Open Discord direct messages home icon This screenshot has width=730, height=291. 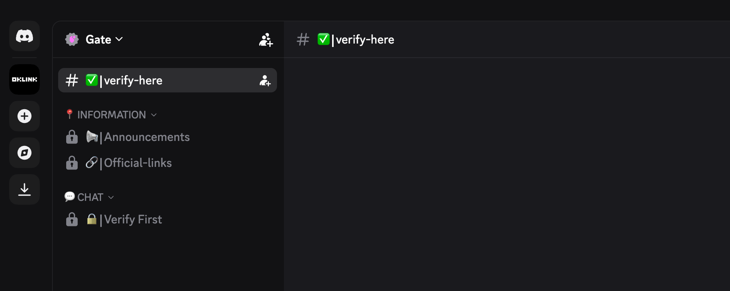[x=24, y=36]
